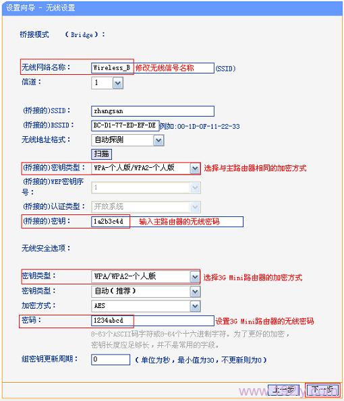Click the 组密钥更新周期 label
The width and height of the screenshot is (344, 401).
(x=50, y=359)
